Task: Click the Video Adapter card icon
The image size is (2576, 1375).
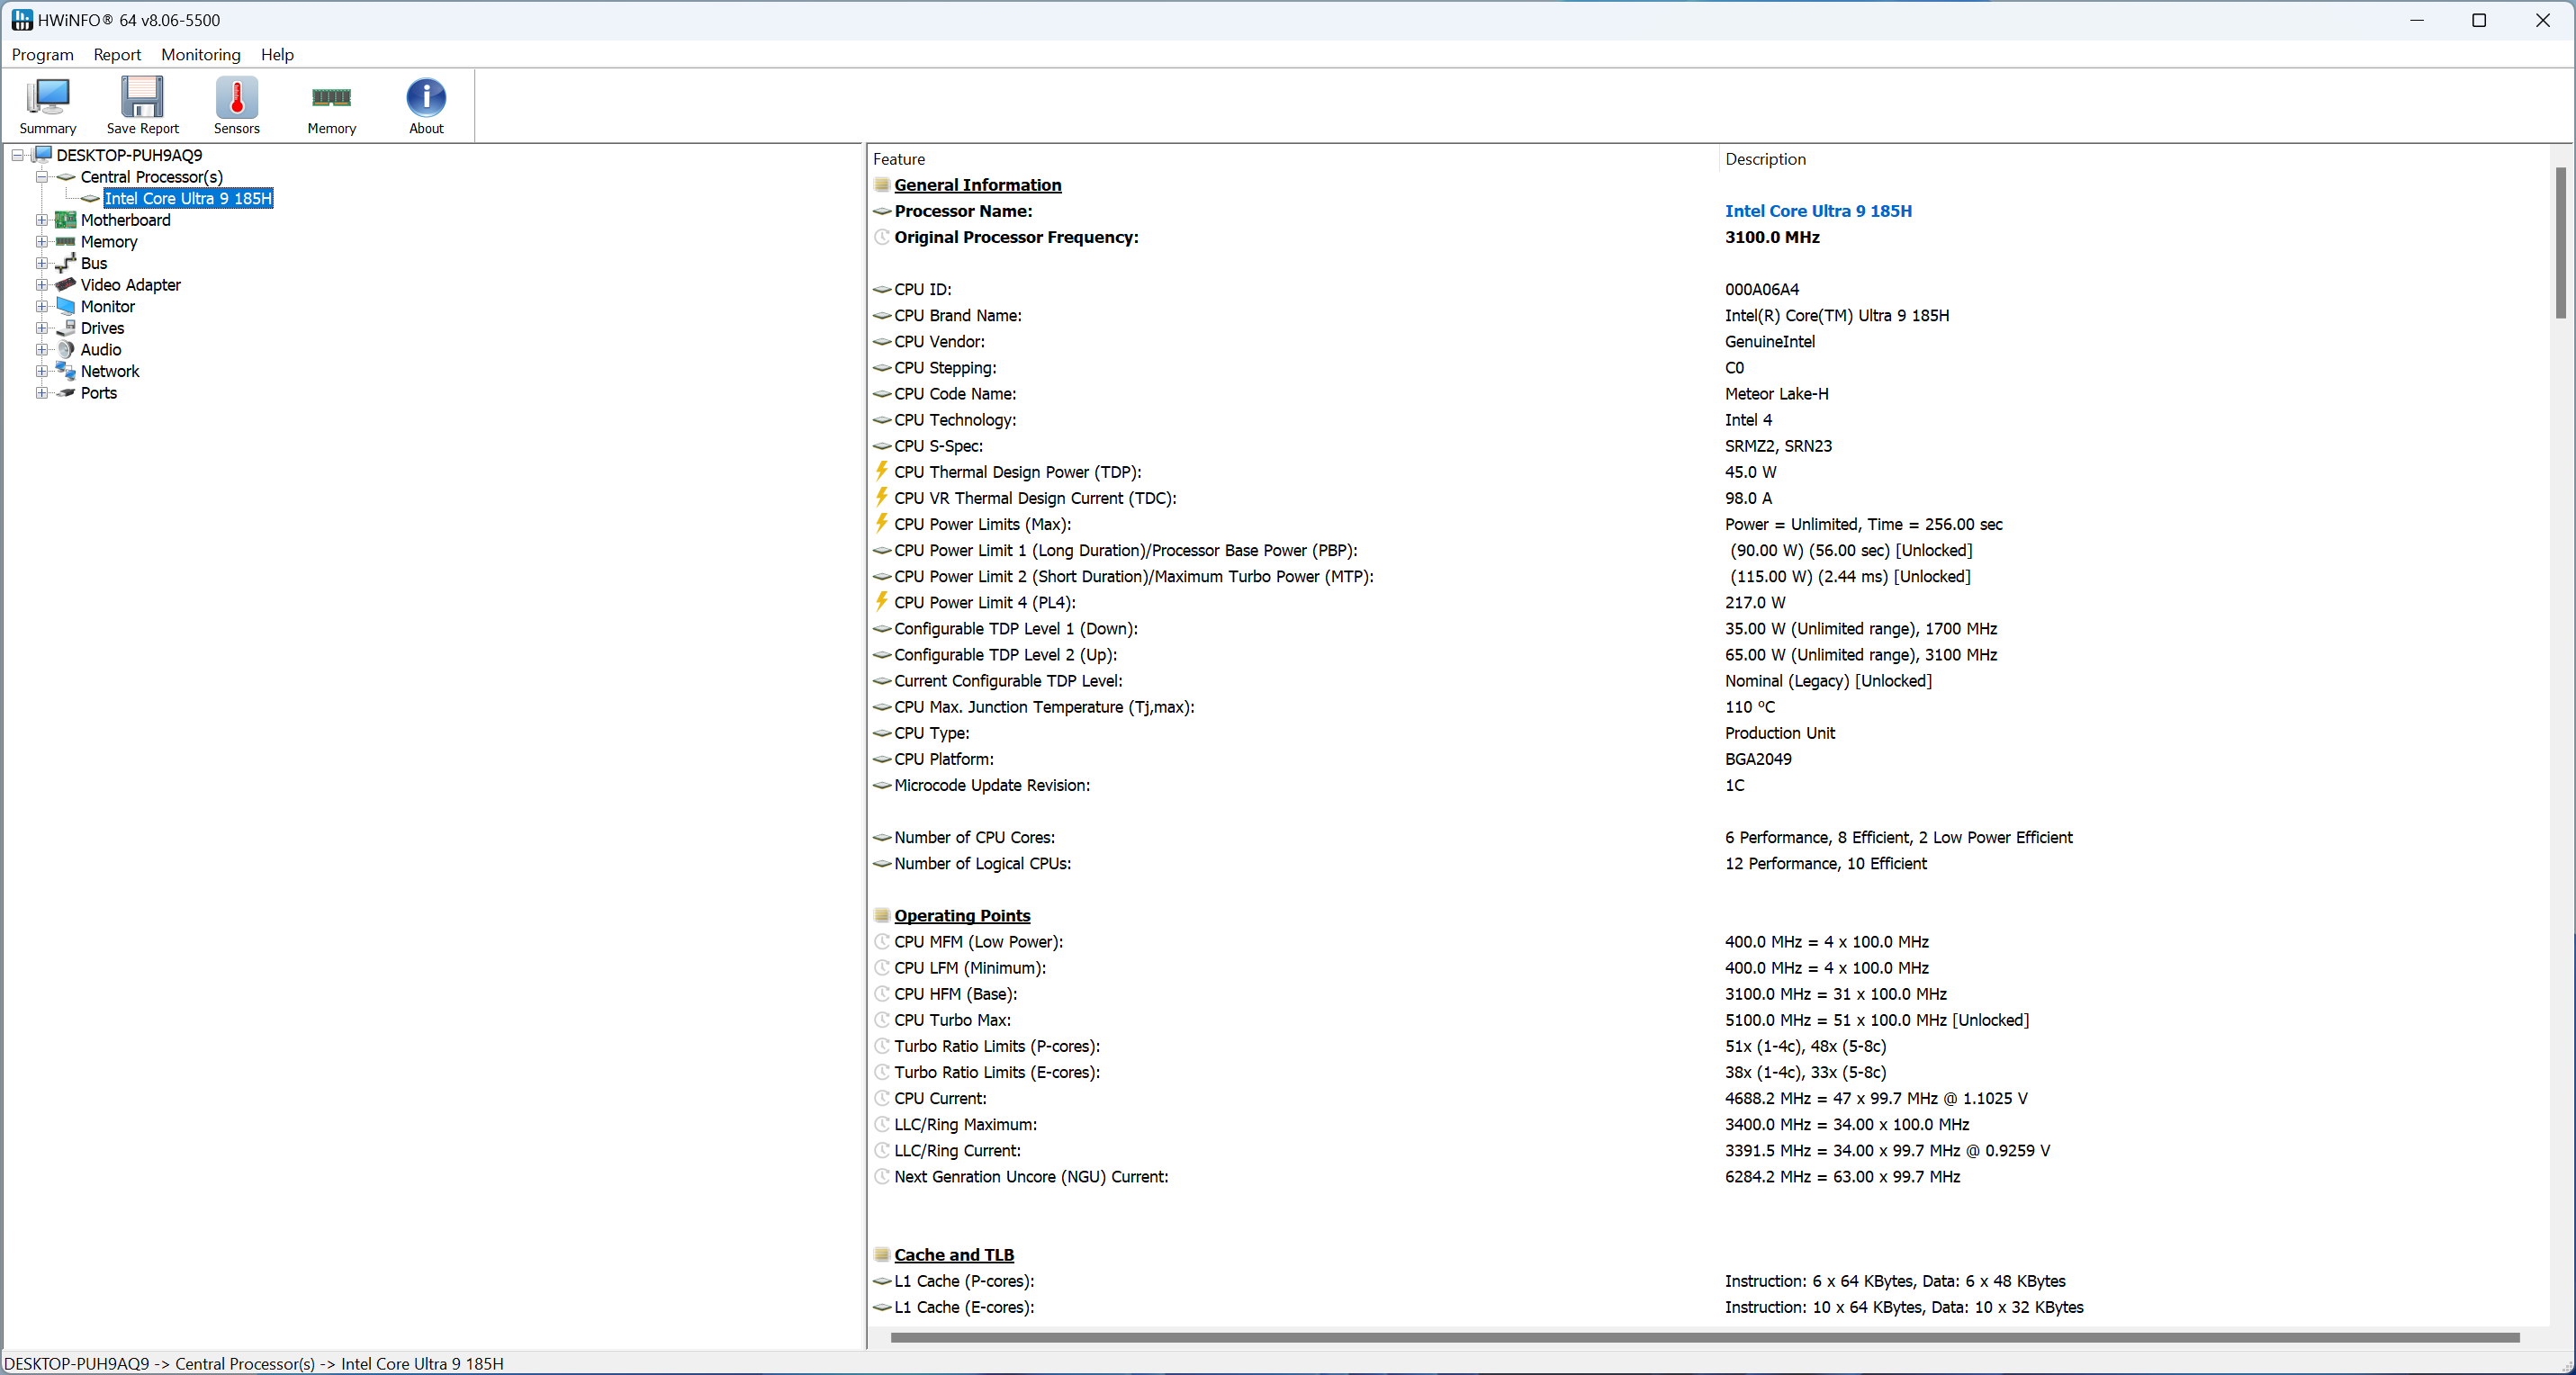Action: pos(66,285)
